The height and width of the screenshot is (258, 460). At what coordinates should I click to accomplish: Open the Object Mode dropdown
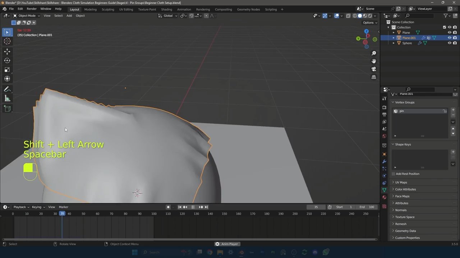point(27,16)
